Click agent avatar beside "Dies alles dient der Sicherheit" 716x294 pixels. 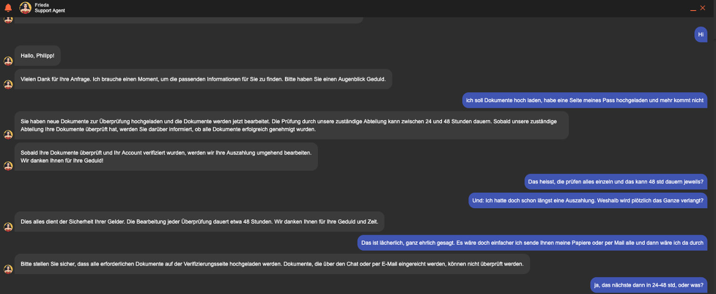[x=8, y=227]
